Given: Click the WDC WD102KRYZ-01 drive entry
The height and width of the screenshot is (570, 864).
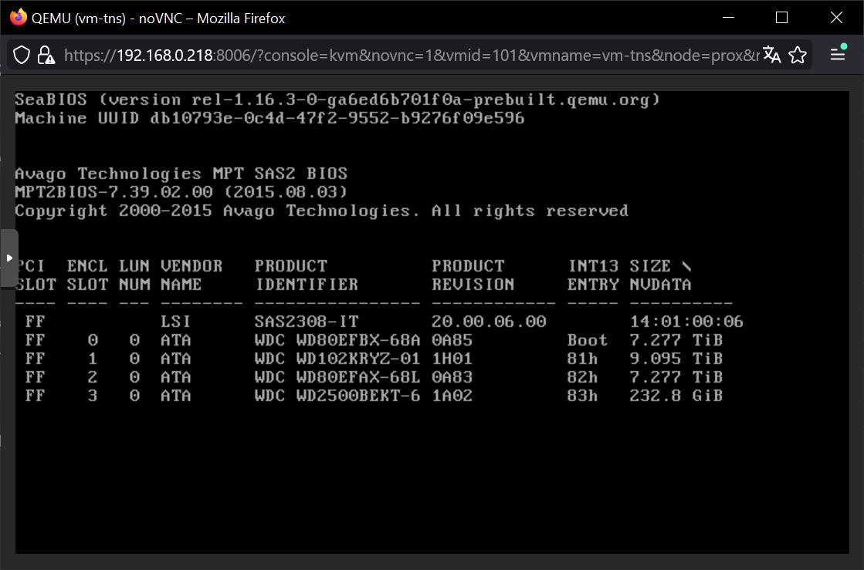Looking at the screenshot, I should [337, 359].
